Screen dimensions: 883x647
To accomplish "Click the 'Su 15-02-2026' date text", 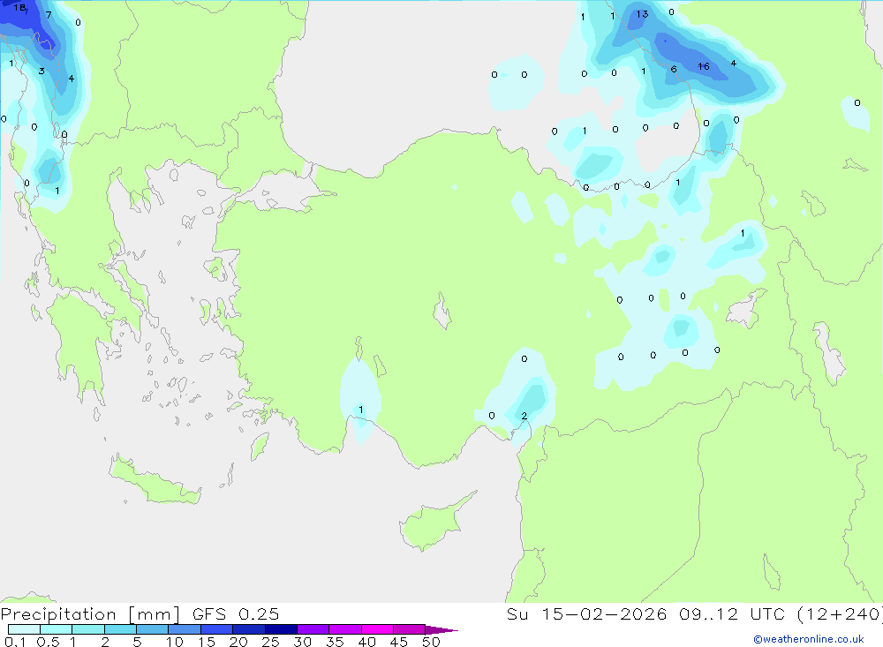I will click(x=586, y=613).
